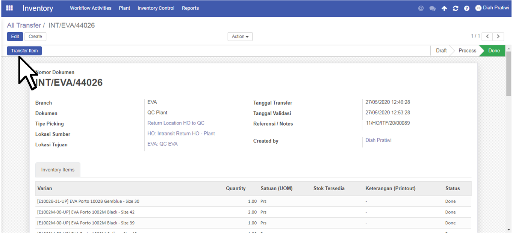Image resolution: width=513 pixels, height=233 pixels.
Task: Open the Diah Pratiwi user menu
Action: pos(492,8)
